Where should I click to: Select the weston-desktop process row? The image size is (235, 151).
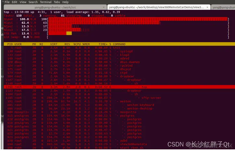pyautogui.click(x=119, y=109)
